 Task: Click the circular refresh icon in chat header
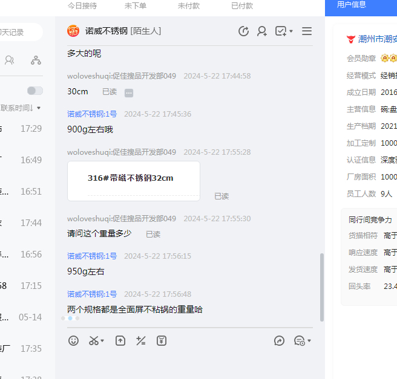tap(243, 31)
